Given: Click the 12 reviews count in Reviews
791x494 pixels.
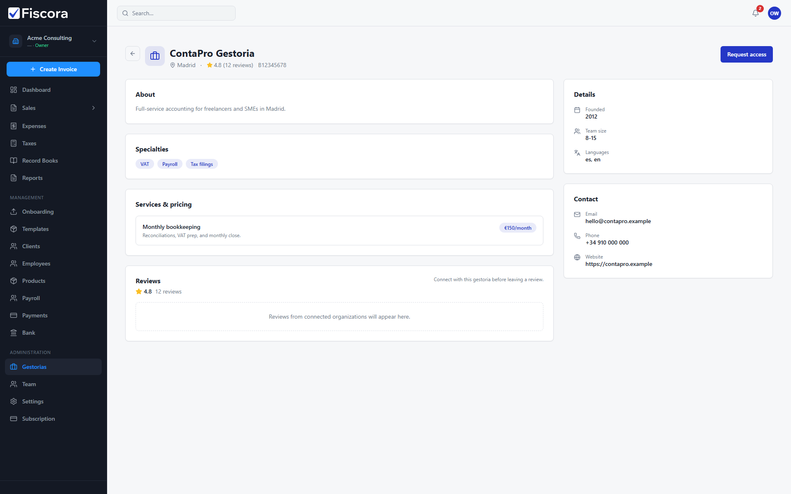Looking at the screenshot, I should (168, 291).
